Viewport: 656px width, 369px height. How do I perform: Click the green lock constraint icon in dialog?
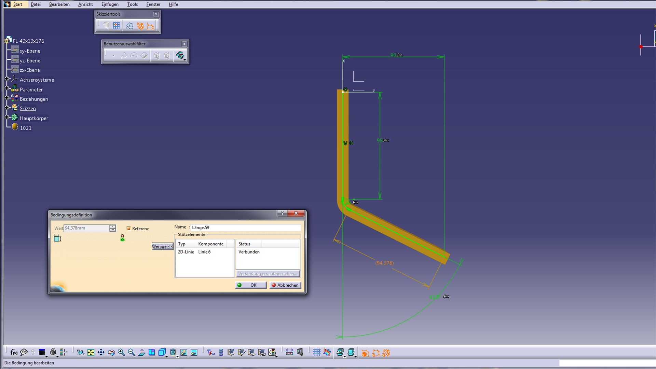[x=122, y=238]
